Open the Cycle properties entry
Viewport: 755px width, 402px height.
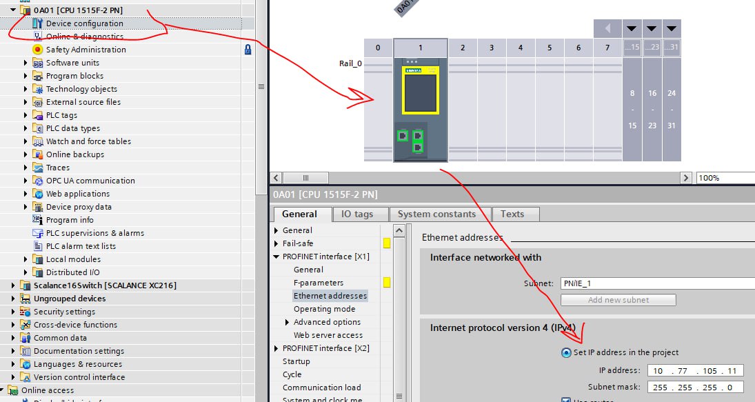pos(292,374)
